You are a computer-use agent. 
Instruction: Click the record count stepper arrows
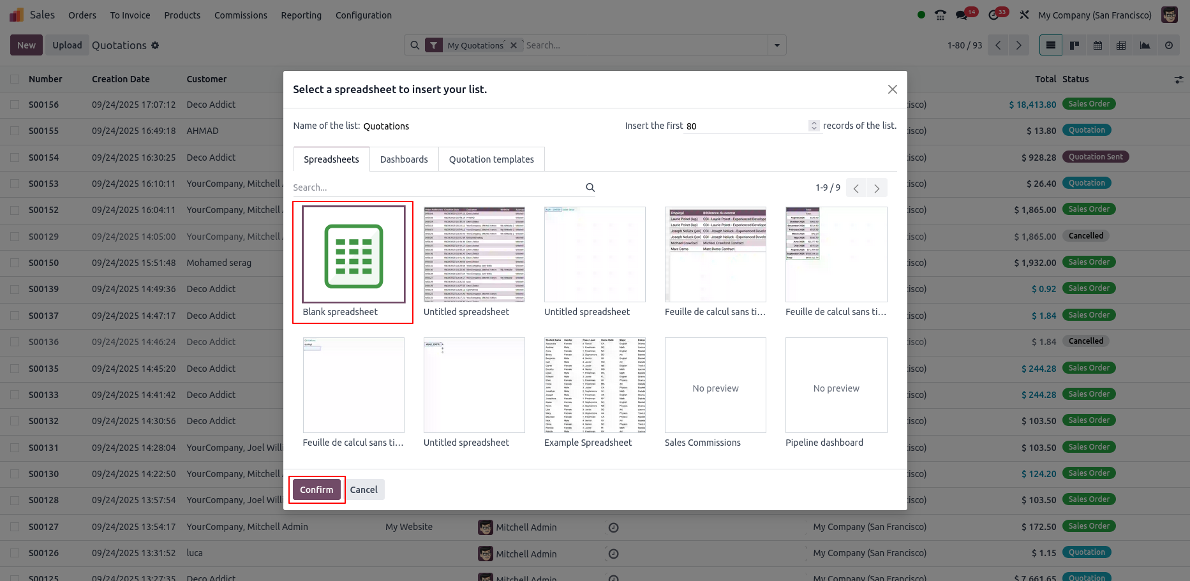pyautogui.click(x=814, y=126)
